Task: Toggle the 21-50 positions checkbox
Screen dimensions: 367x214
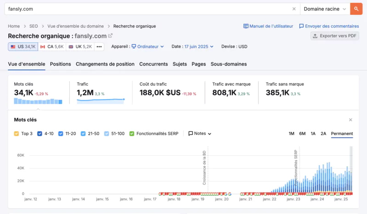Action: (x=83, y=134)
